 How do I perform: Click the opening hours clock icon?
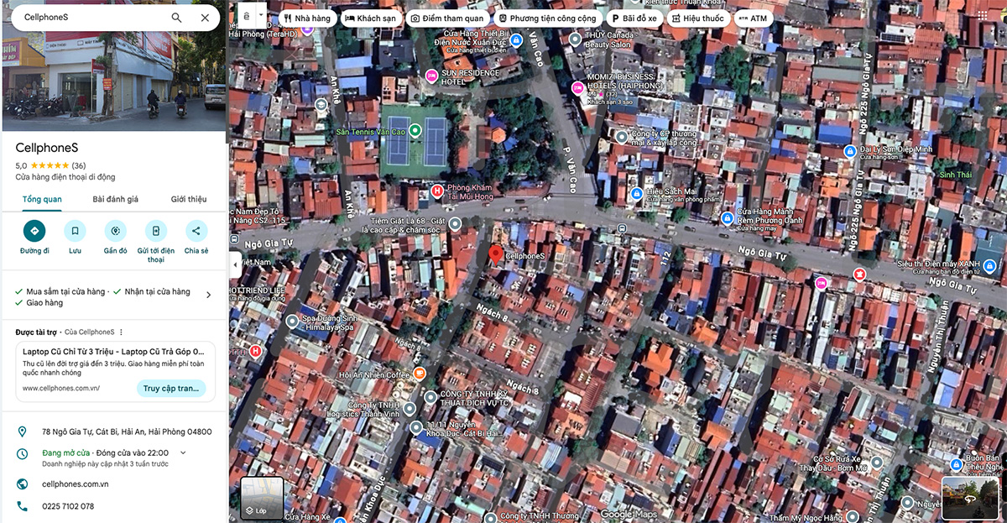click(x=23, y=453)
